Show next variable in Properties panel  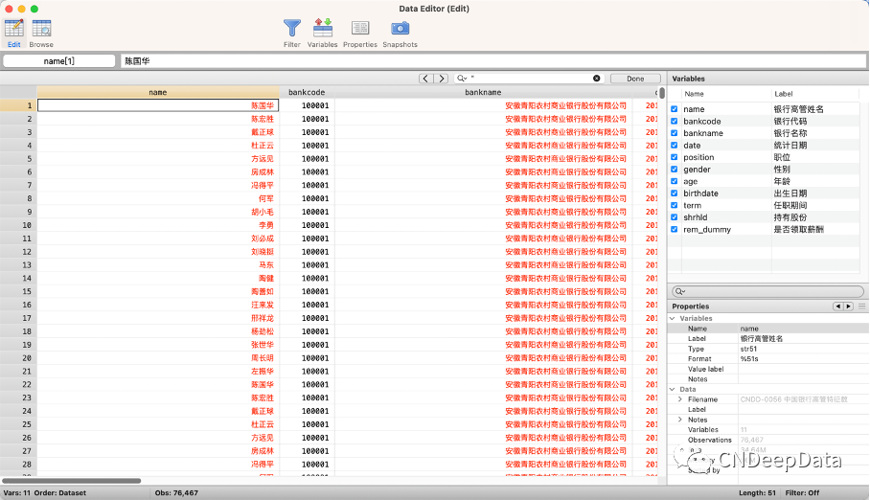pyautogui.click(x=848, y=307)
